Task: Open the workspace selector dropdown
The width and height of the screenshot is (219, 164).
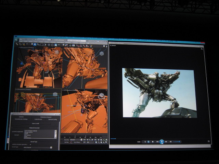Action: point(44,40)
